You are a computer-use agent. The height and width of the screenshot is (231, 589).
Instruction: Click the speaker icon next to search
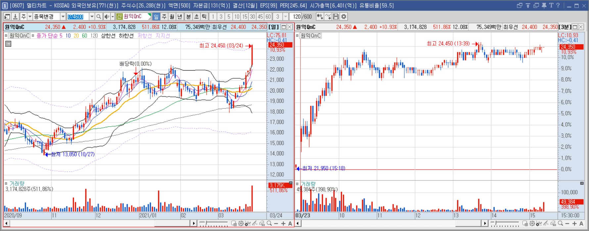pyautogui.click(x=107, y=17)
